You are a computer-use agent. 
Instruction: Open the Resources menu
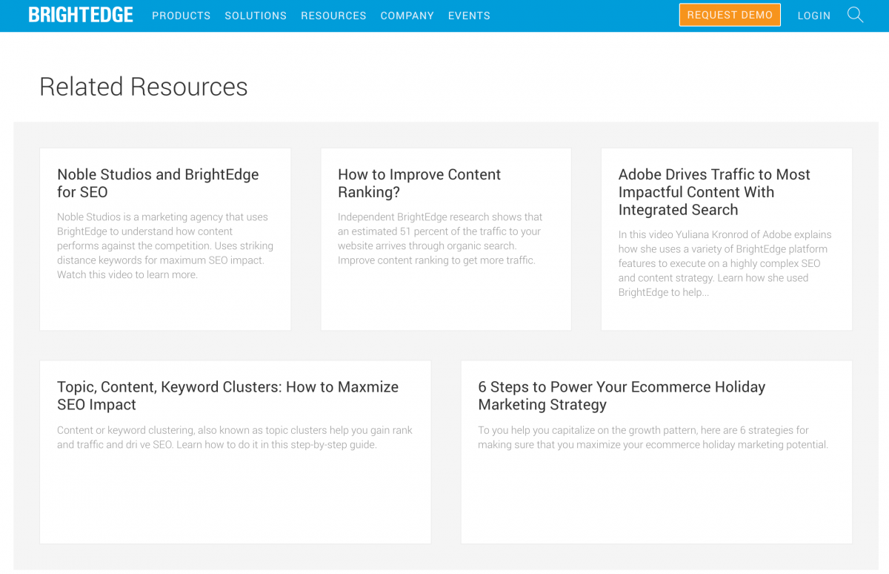tap(333, 16)
